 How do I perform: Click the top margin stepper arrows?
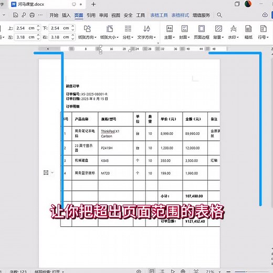point(38,28)
